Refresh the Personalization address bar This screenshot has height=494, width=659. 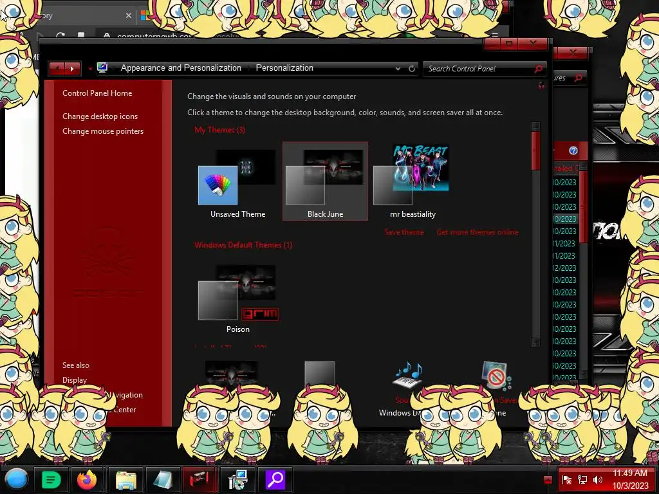(x=412, y=68)
